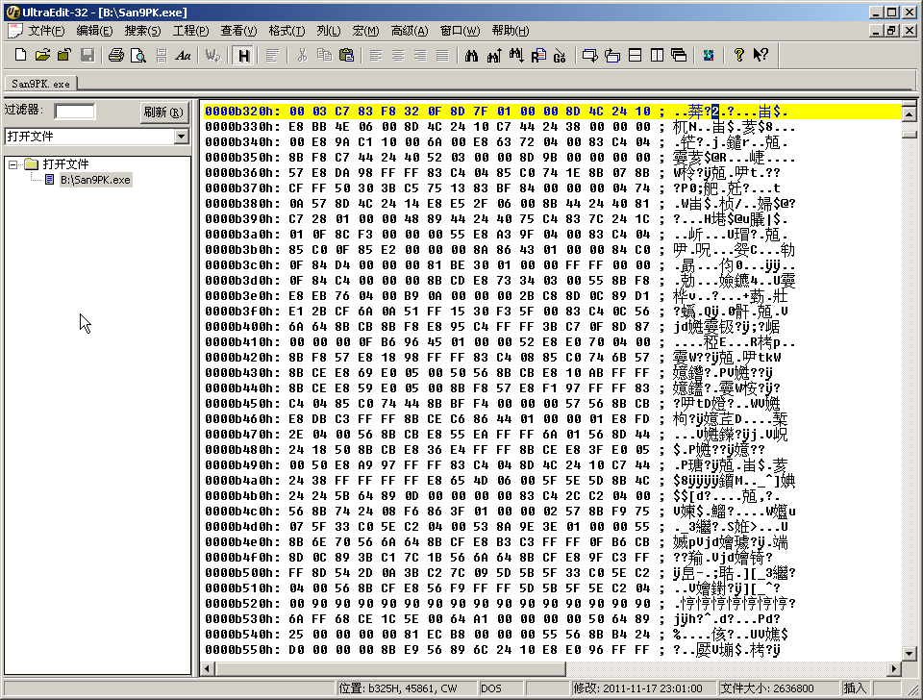Open the 搜索(S) menu
This screenshot has height=700, width=923.
point(143,31)
